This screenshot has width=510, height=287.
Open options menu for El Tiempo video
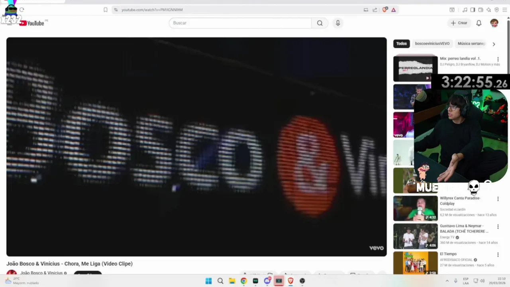pyautogui.click(x=498, y=255)
